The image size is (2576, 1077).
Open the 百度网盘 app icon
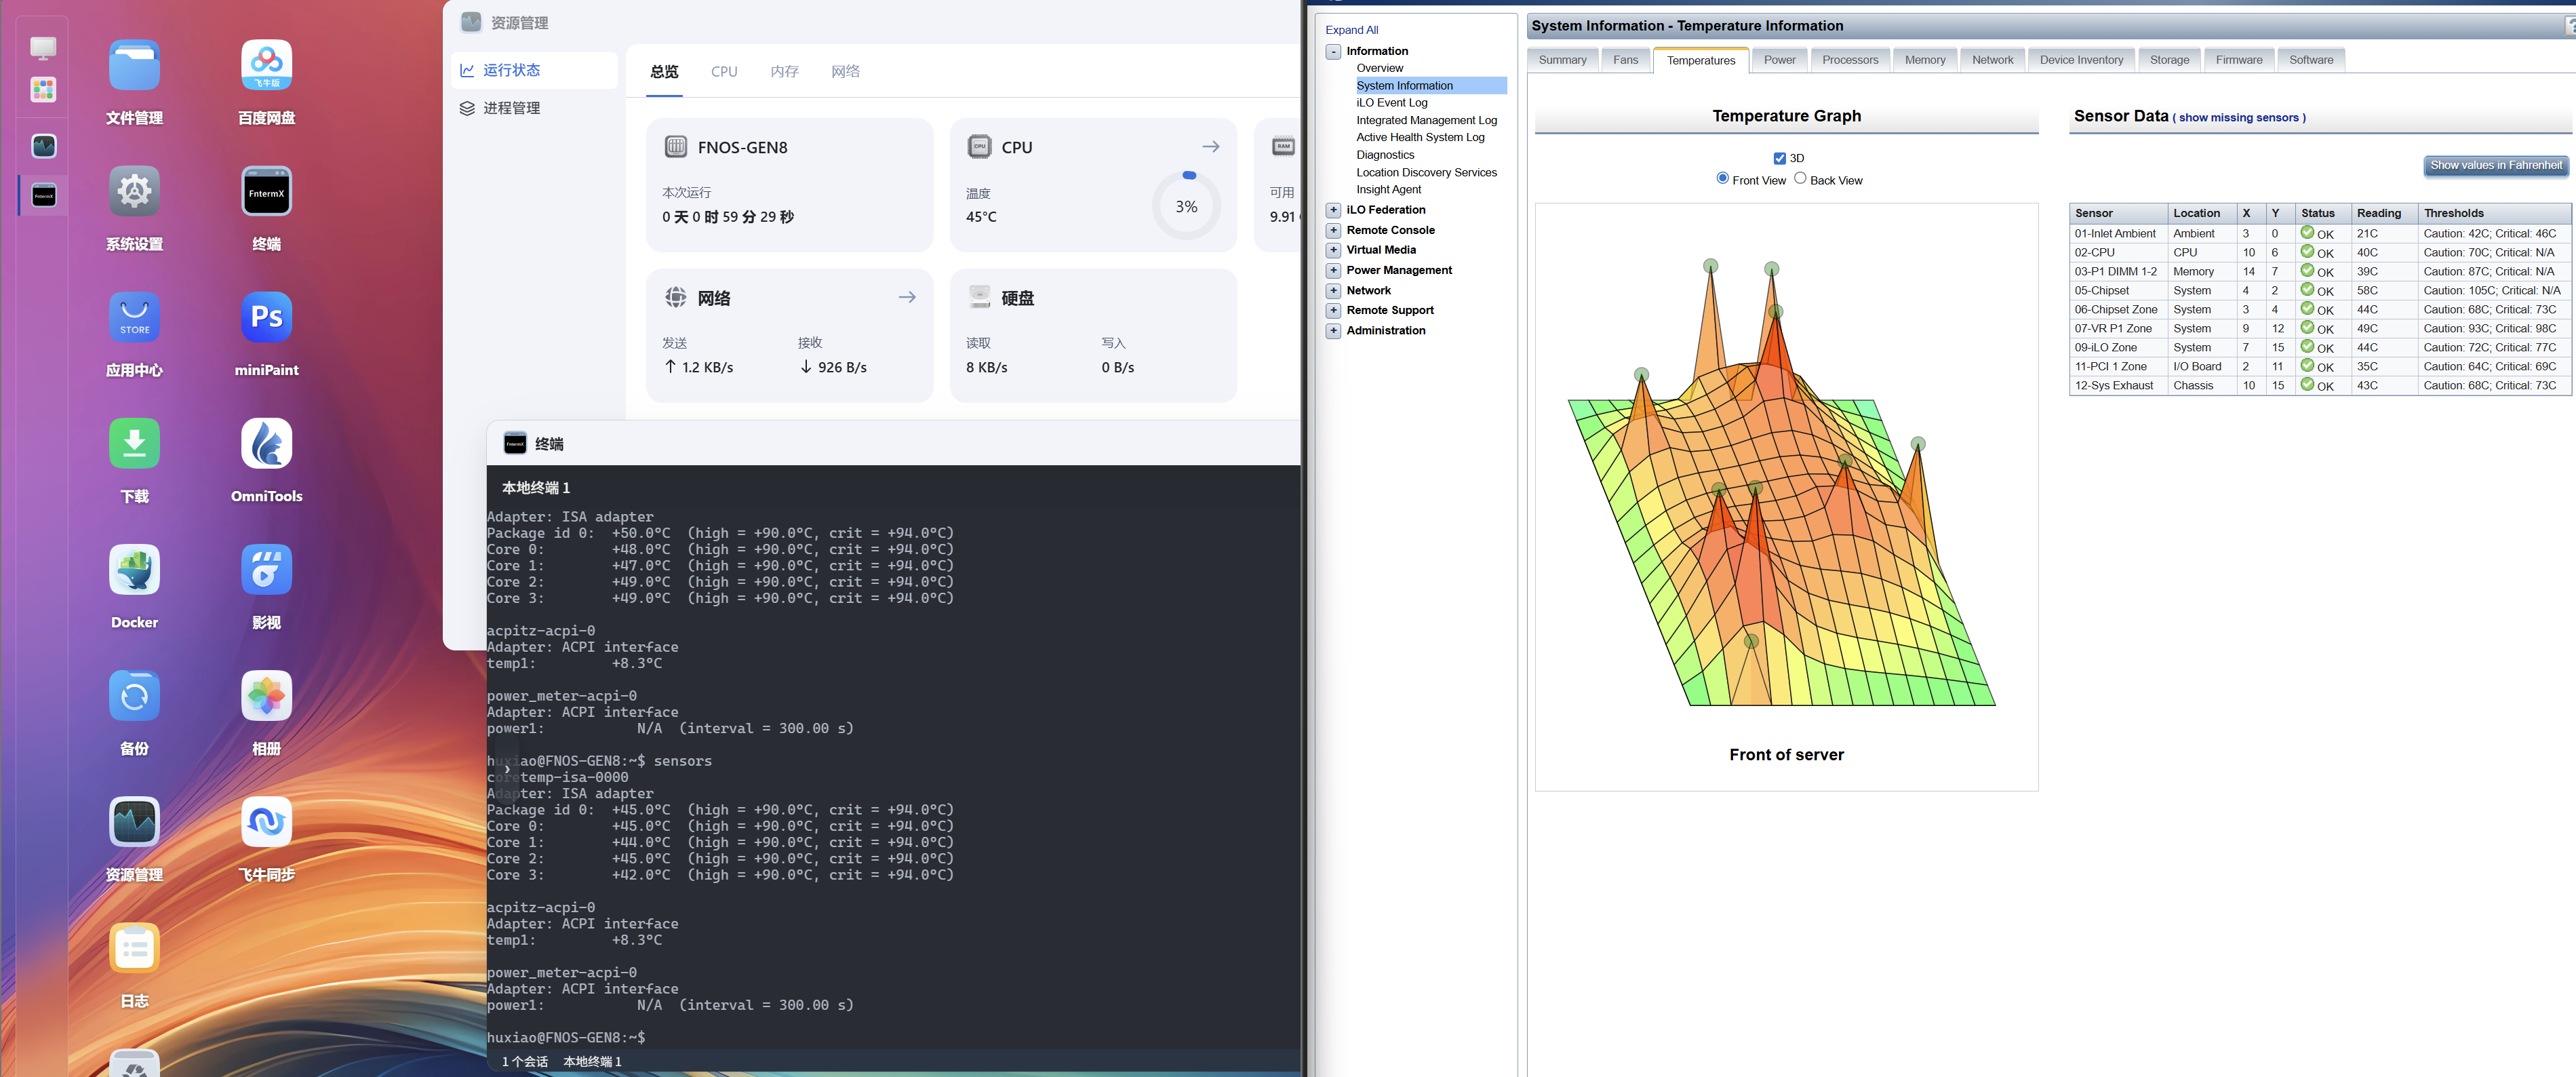click(266, 66)
